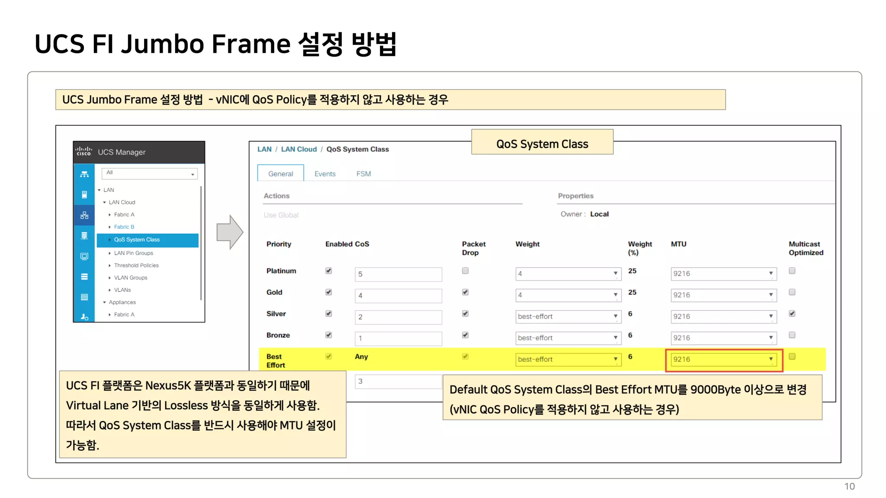Viewport: 886px width, 498px height.
Task: Click Silver CoS field containing 2
Action: 398,317
